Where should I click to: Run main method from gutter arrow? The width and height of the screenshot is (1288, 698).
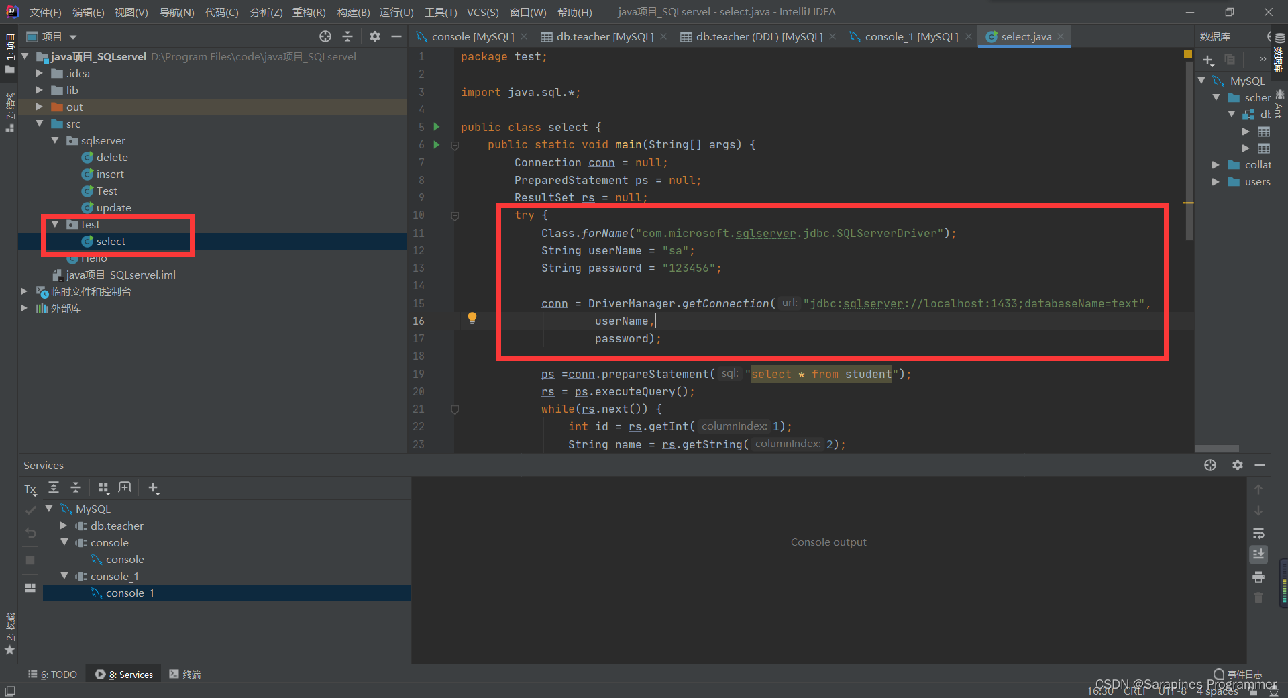[x=437, y=144]
